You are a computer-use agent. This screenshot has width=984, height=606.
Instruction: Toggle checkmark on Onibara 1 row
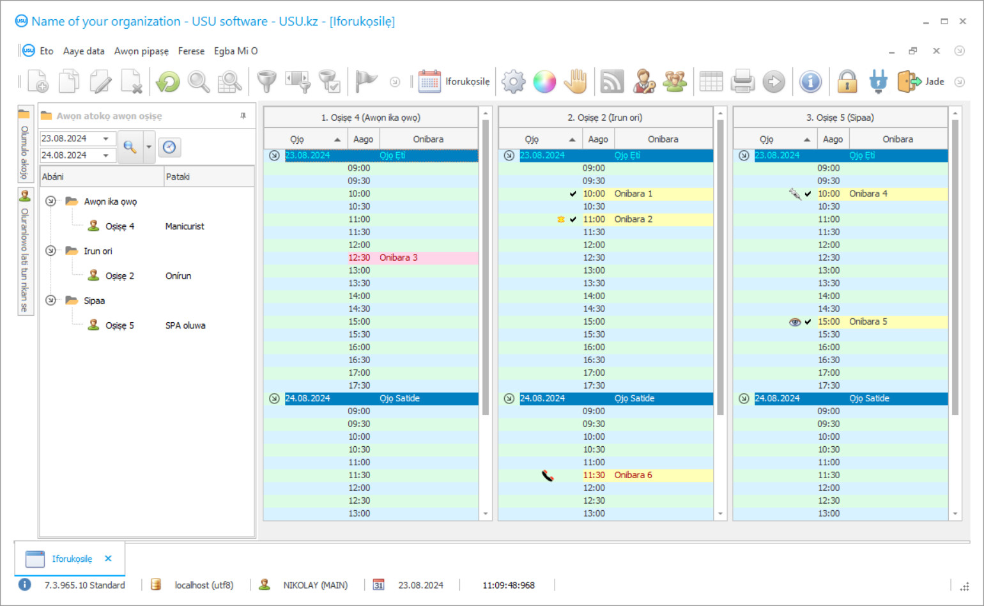tap(573, 194)
